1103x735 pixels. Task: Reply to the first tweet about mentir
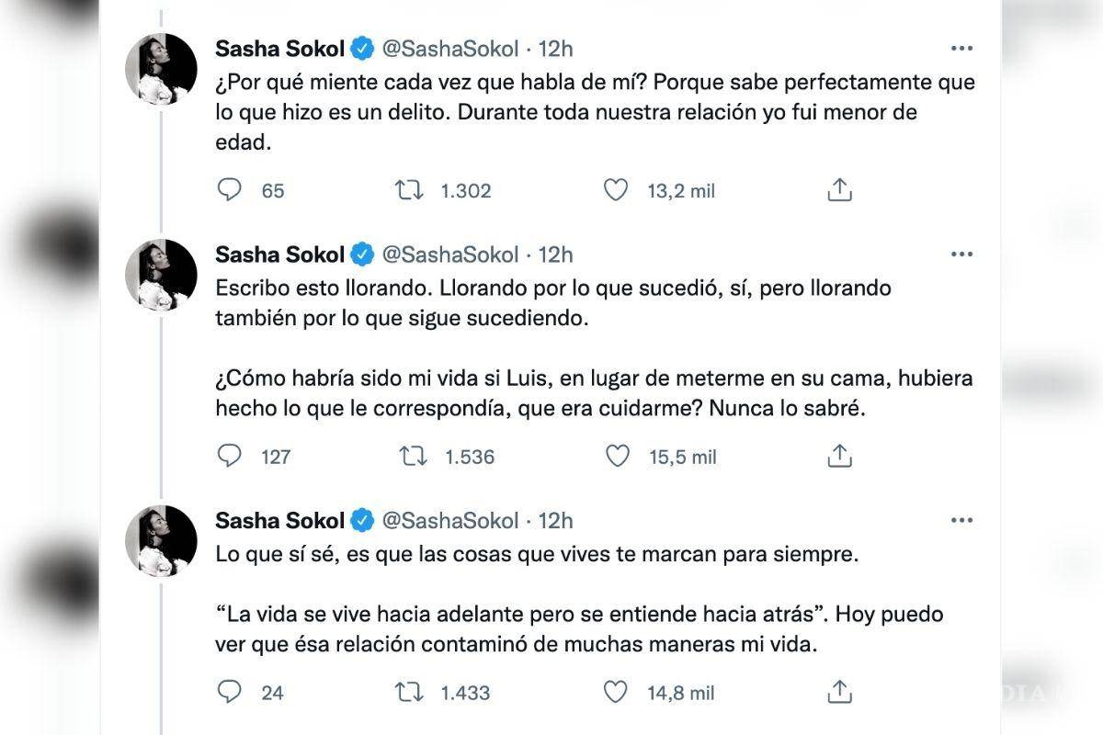[230, 190]
